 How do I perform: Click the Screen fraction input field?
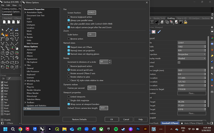(x=92, y=13)
